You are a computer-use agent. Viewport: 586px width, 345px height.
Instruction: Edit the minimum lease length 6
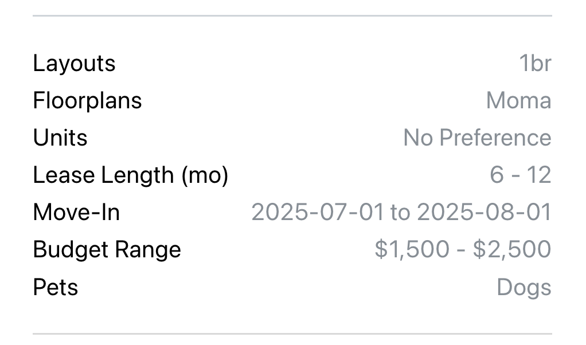497,175
